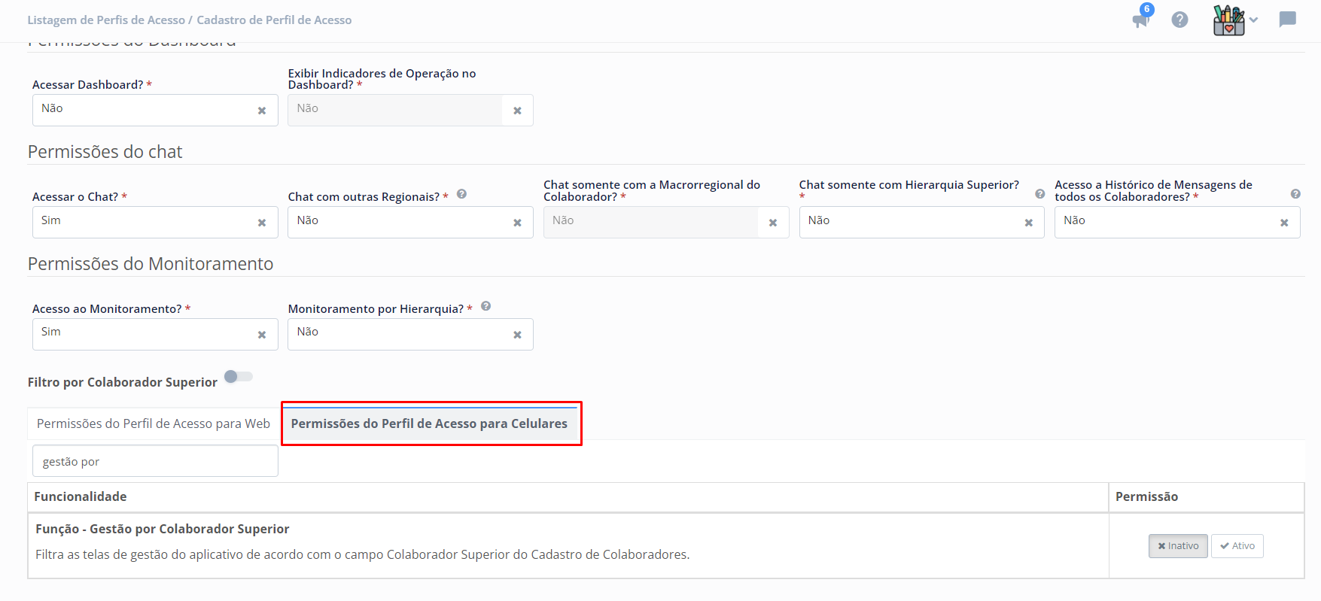Switch to Permissões do Perfil para Web tab
Screen dimensions: 1321x601
154,423
